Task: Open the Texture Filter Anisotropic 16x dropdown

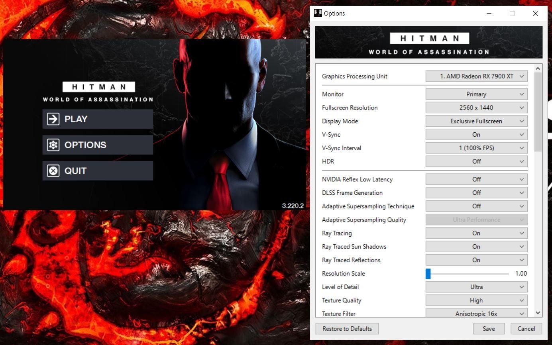Action: point(476,314)
